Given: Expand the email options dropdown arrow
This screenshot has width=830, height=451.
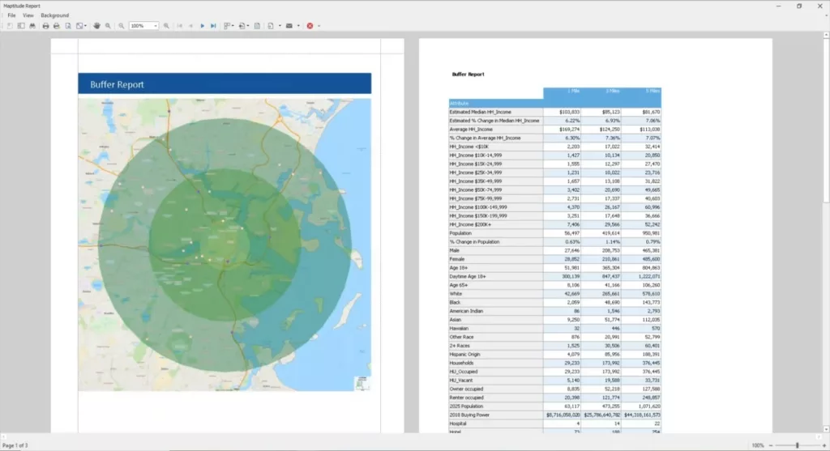Looking at the screenshot, I should pos(298,26).
